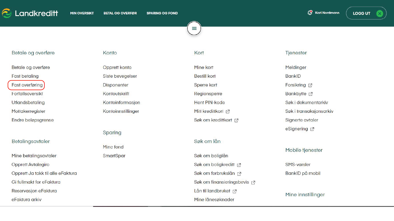The image size is (394, 221).
Task: Select Opprett Avtalegiro
Action: pyautogui.click(x=30, y=165)
